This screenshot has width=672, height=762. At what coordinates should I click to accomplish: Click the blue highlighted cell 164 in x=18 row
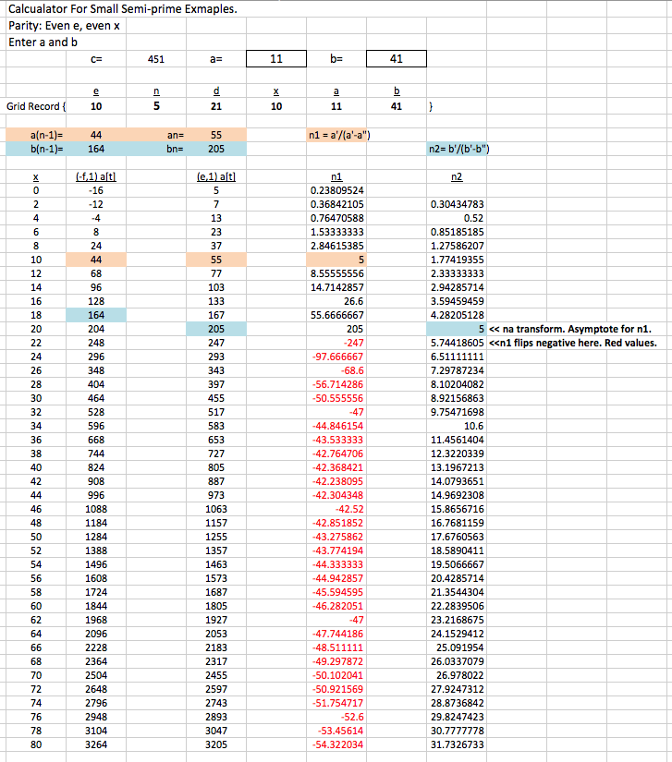click(x=96, y=315)
